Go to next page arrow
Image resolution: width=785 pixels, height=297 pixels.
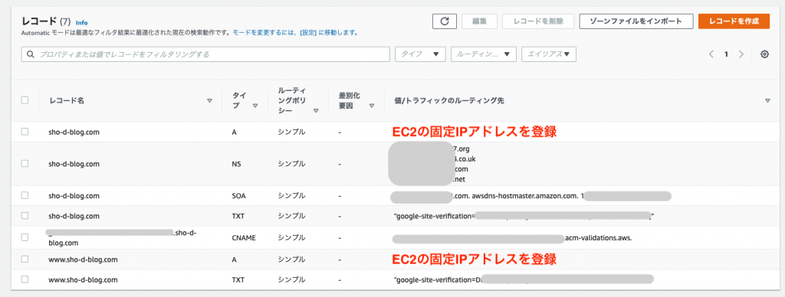tap(741, 54)
